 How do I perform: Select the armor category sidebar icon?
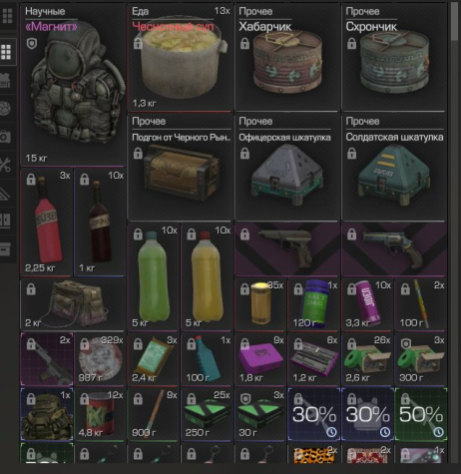[x=5, y=81]
